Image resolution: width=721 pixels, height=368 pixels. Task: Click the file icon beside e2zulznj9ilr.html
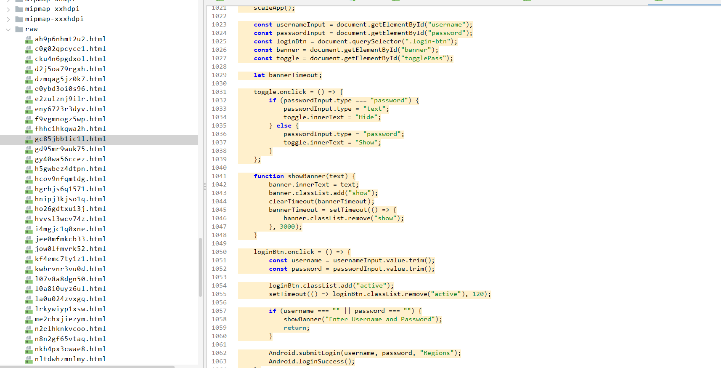pos(29,99)
